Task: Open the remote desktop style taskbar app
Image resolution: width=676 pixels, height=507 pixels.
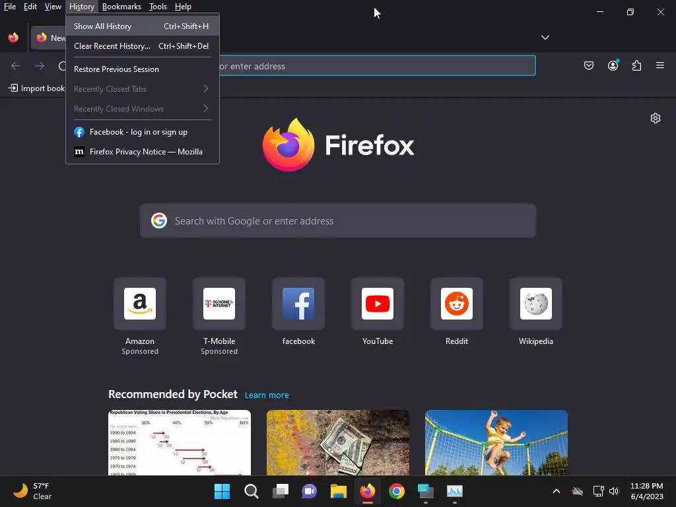Action: [426, 491]
